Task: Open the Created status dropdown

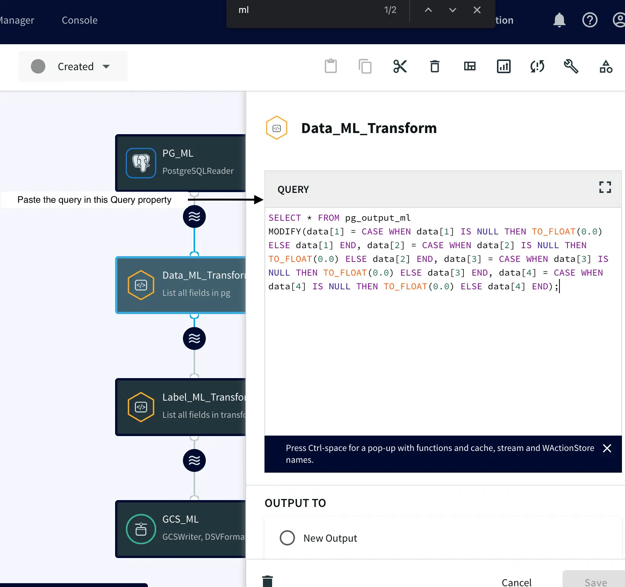Action: point(73,66)
